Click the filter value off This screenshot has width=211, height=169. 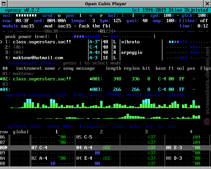point(204,21)
